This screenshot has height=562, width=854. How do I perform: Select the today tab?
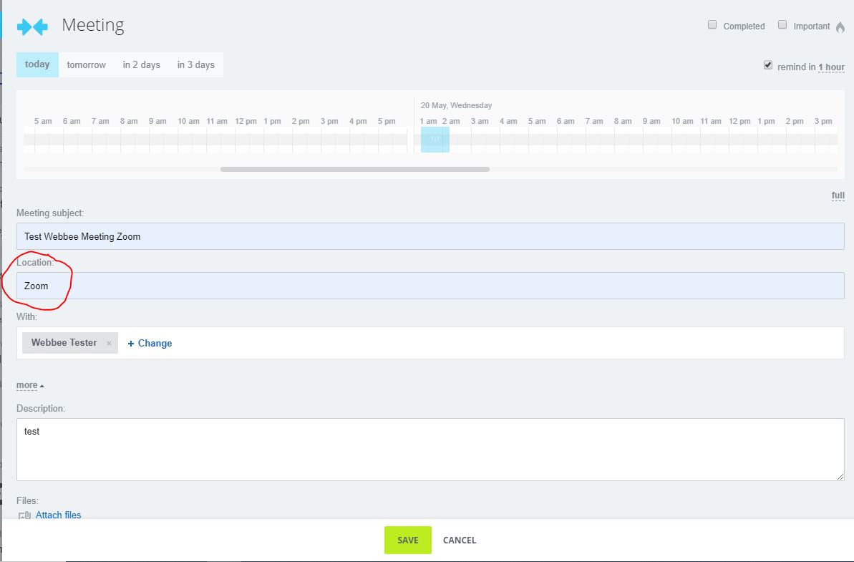37,64
